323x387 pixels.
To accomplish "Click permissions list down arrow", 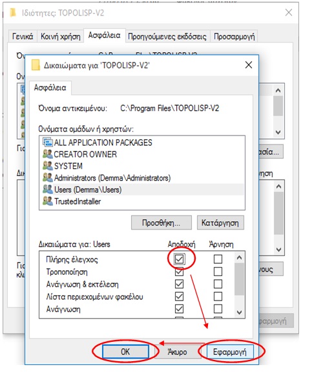I will pos(239,312).
